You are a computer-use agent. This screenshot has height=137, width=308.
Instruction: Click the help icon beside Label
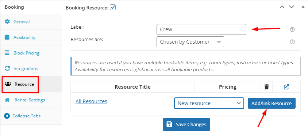point(292,29)
